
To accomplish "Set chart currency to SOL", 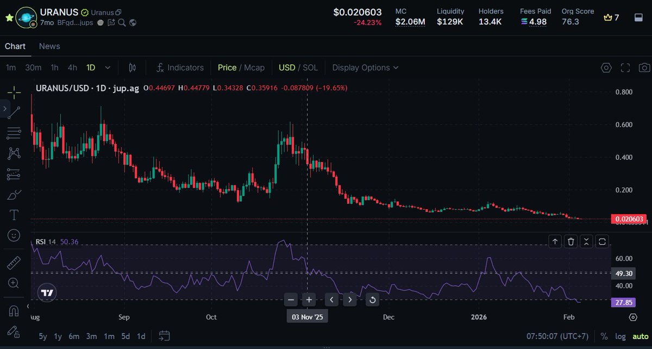I will (310, 67).
